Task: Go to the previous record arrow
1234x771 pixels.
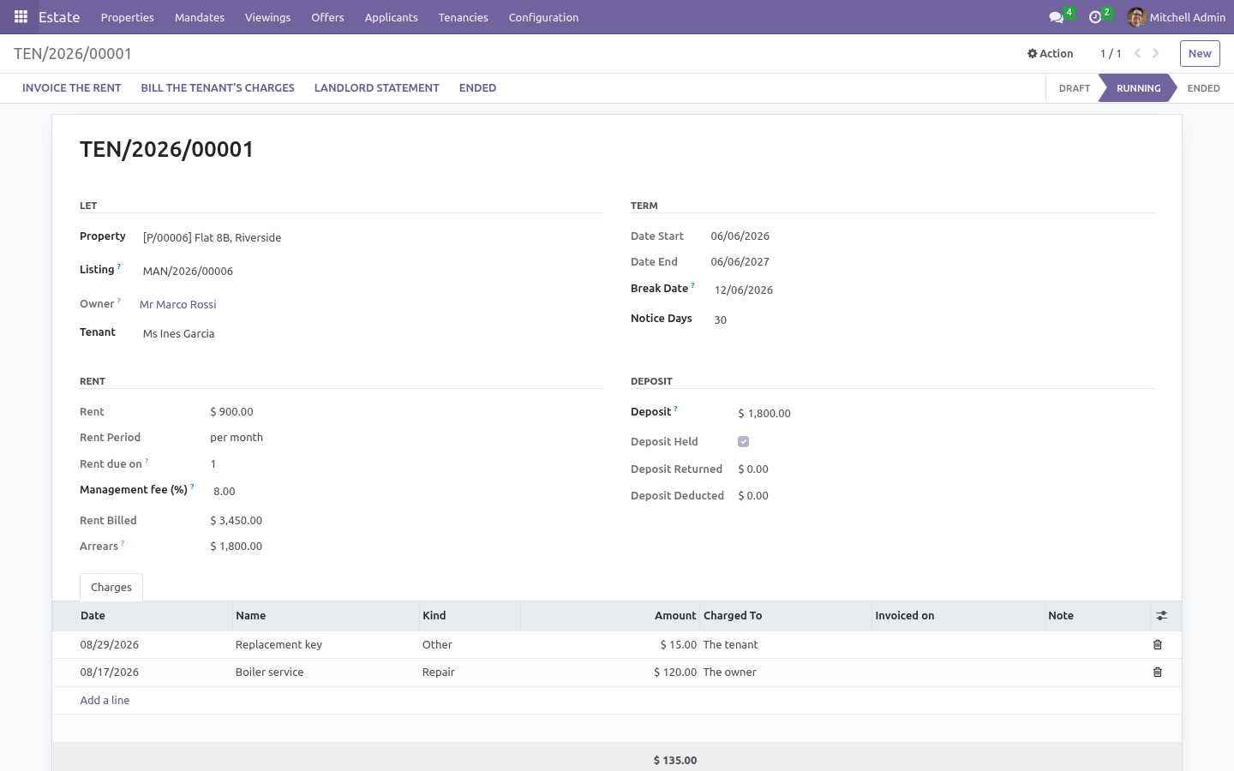Action: [x=1137, y=53]
